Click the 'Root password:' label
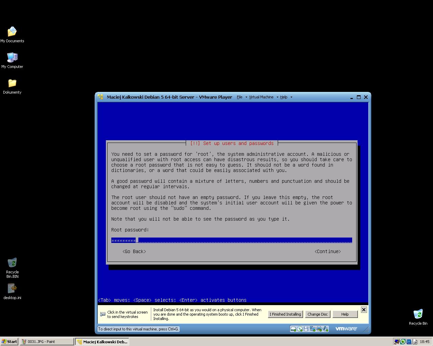Image resolution: width=433 pixels, height=346 pixels. pyautogui.click(x=130, y=230)
